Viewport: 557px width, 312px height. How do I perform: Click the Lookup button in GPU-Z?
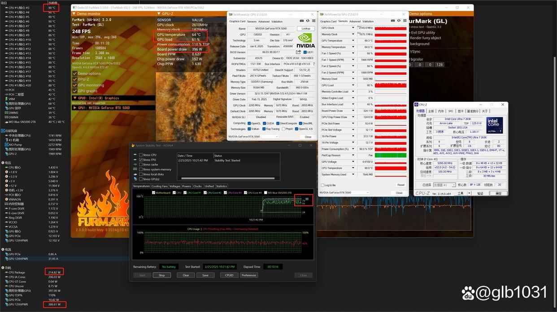(x=306, y=28)
